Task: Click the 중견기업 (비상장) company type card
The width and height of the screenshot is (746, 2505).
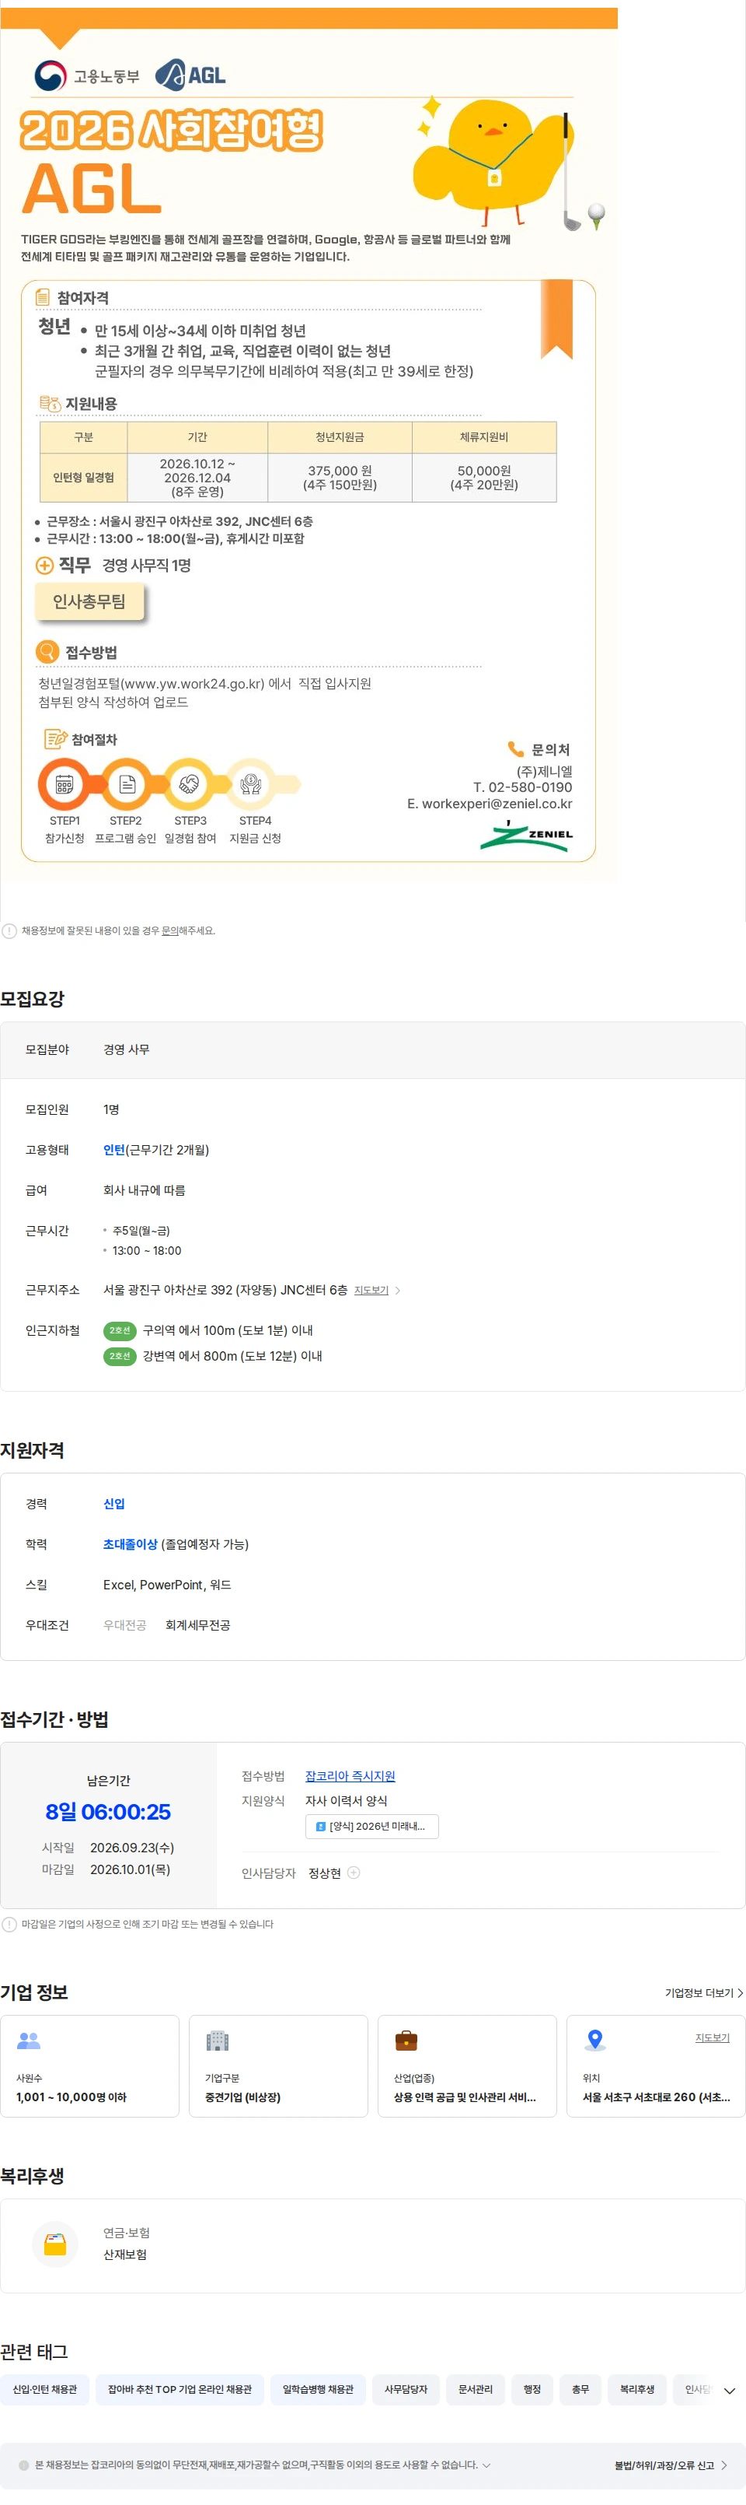Action: coord(278,2065)
